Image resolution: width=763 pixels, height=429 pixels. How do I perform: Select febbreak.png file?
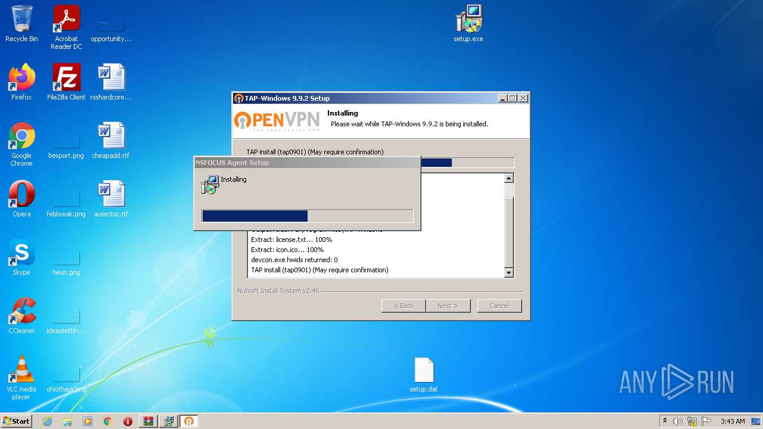click(66, 203)
